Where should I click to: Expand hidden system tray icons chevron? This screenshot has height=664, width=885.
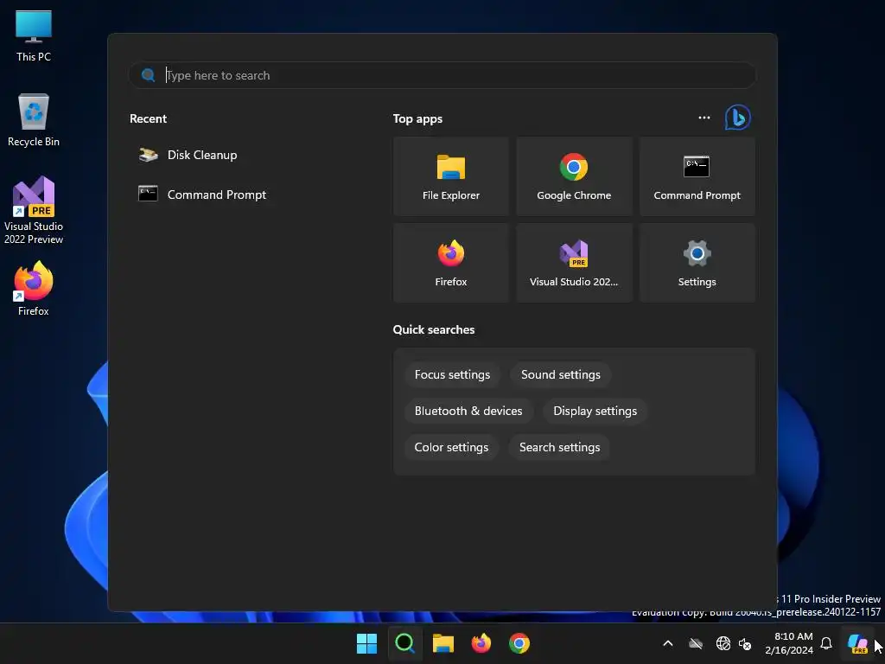click(668, 643)
